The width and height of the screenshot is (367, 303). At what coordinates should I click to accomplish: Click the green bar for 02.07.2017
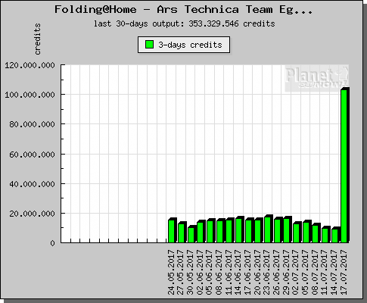click(x=296, y=233)
